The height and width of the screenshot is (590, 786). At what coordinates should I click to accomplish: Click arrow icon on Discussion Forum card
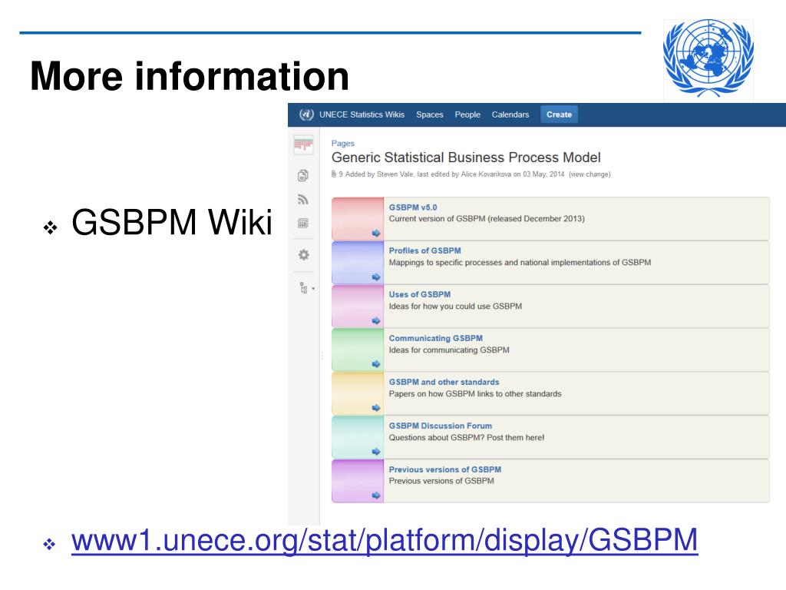click(x=376, y=452)
